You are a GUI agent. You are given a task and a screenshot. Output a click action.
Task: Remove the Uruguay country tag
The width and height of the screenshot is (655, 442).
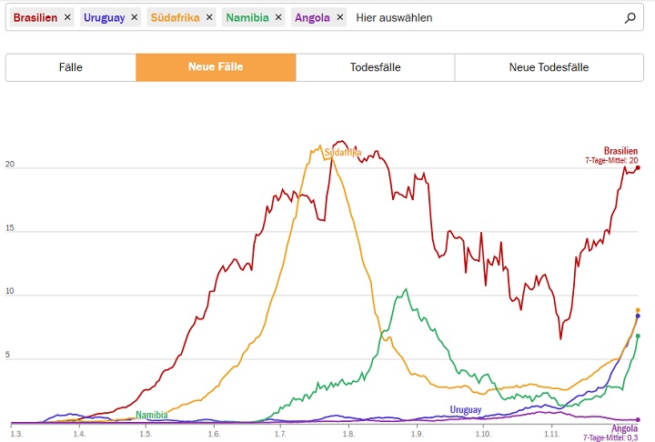[x=135, y=17]
